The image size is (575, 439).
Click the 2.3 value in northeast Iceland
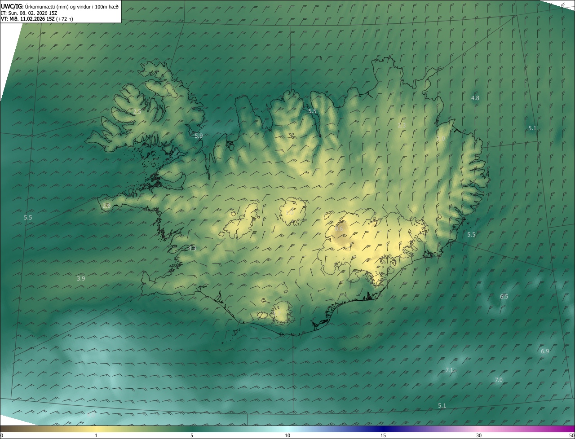402,126
